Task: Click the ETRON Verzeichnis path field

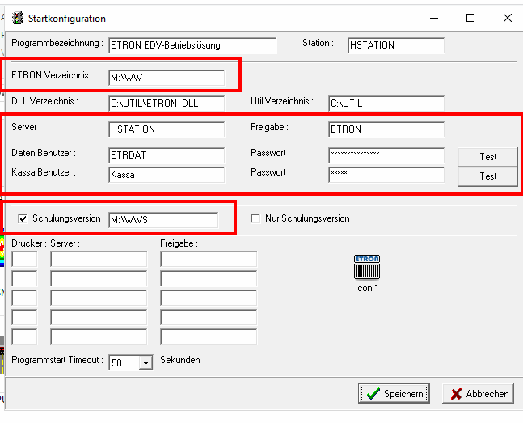Action: point(166,78)
